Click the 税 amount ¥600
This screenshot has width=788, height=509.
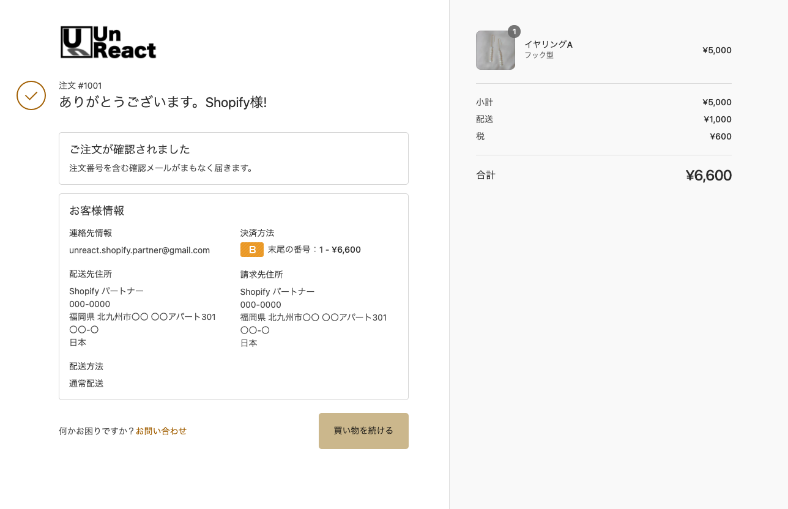coord(721,136)
